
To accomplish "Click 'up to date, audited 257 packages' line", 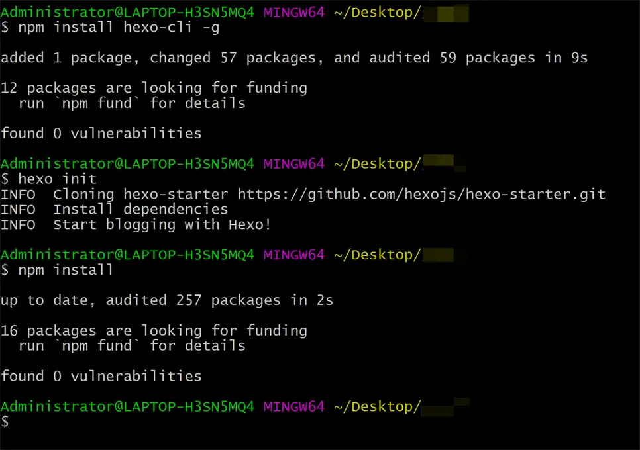I will (167, 300).
